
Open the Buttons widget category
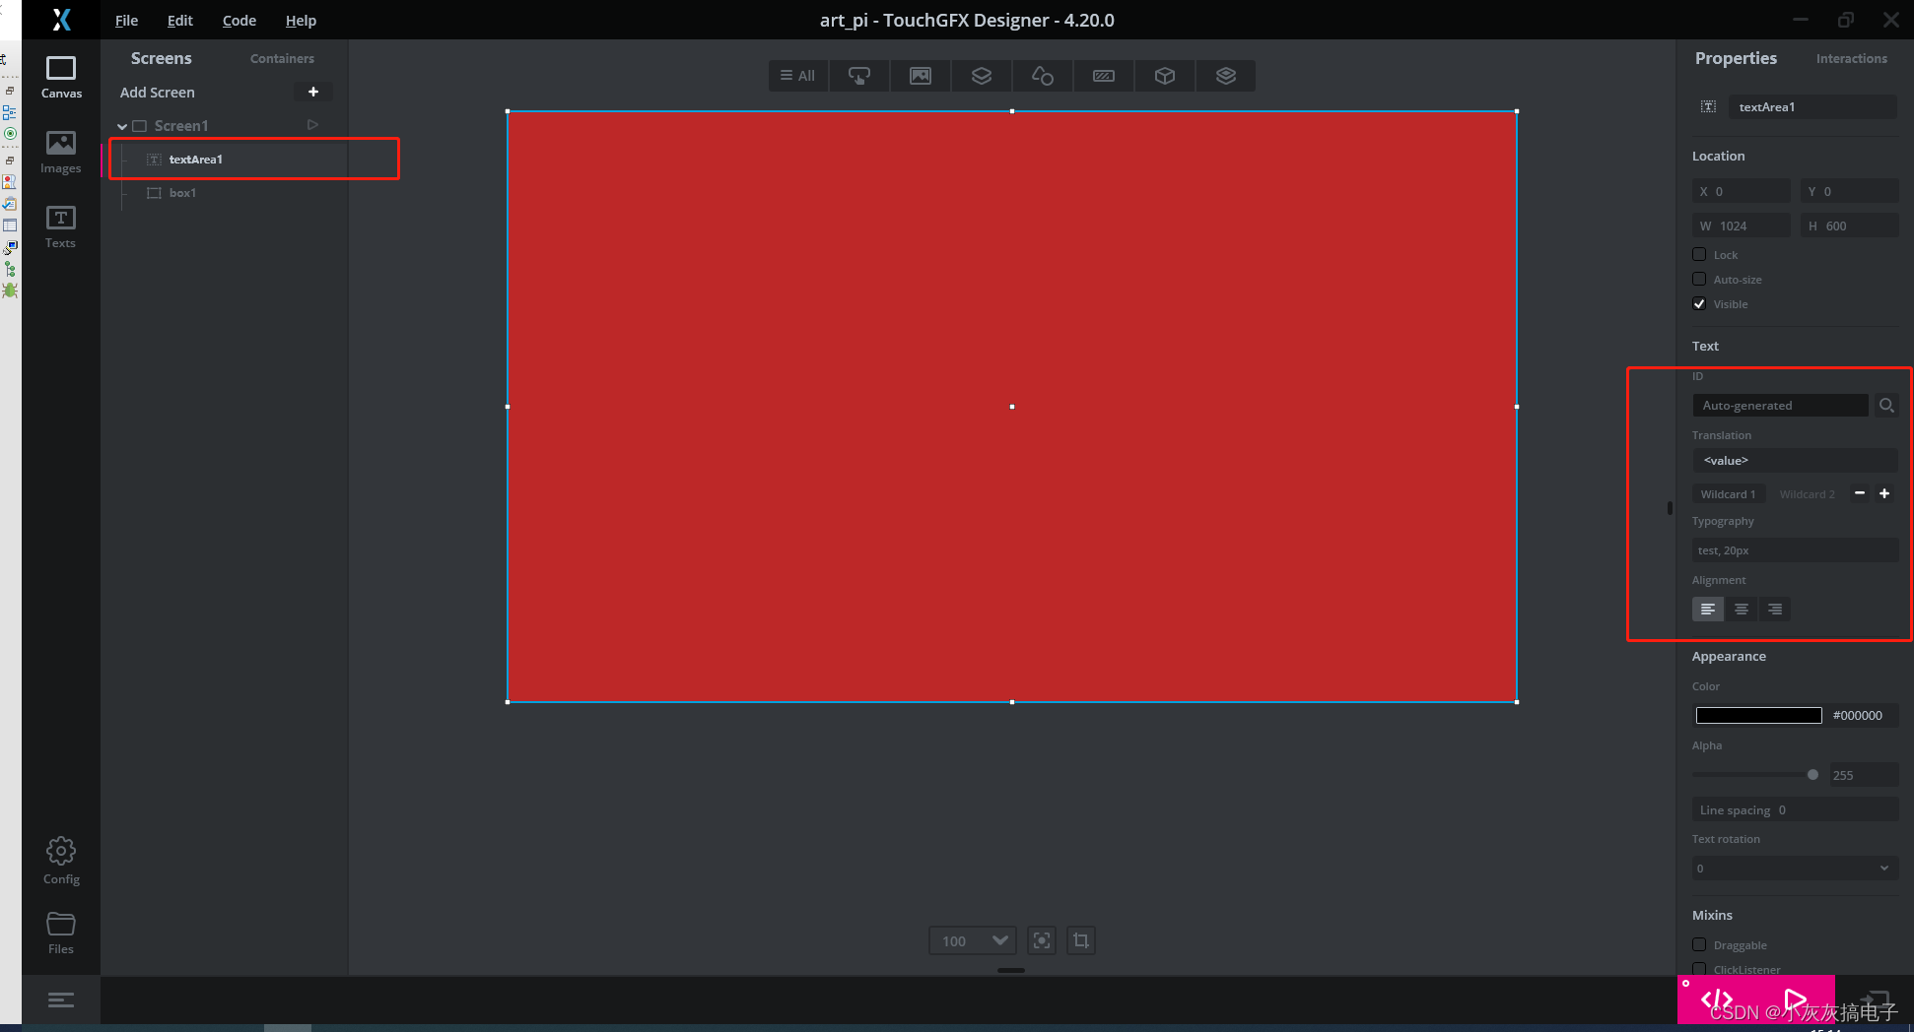(x=859, y=76)
